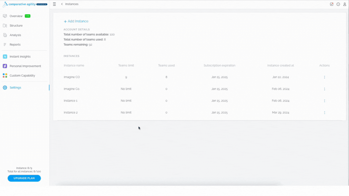Open actions menu for Instance 1 row
349x196 pixels.
click(x=324, y=101)
